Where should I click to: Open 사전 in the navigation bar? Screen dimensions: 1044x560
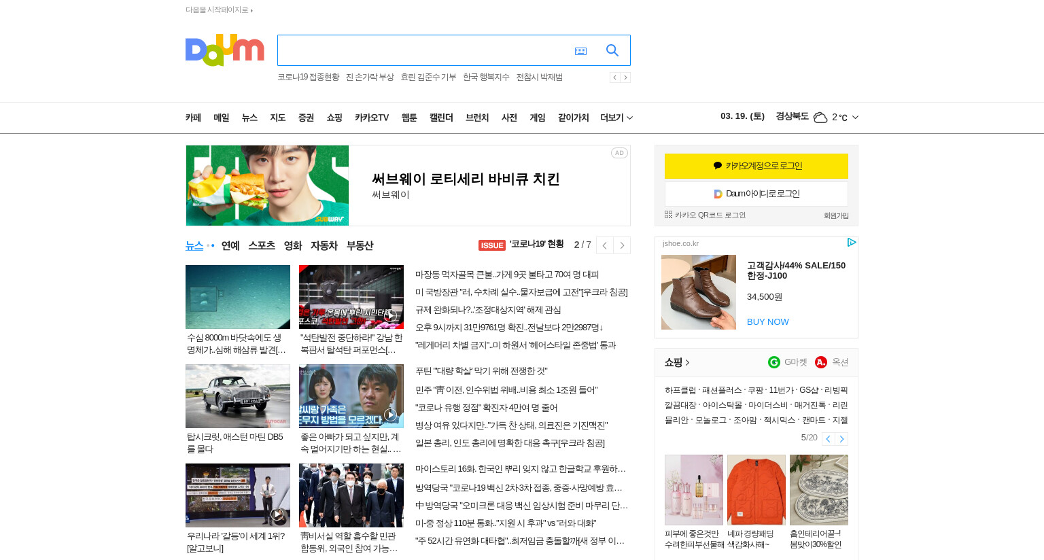click(509, 118)
